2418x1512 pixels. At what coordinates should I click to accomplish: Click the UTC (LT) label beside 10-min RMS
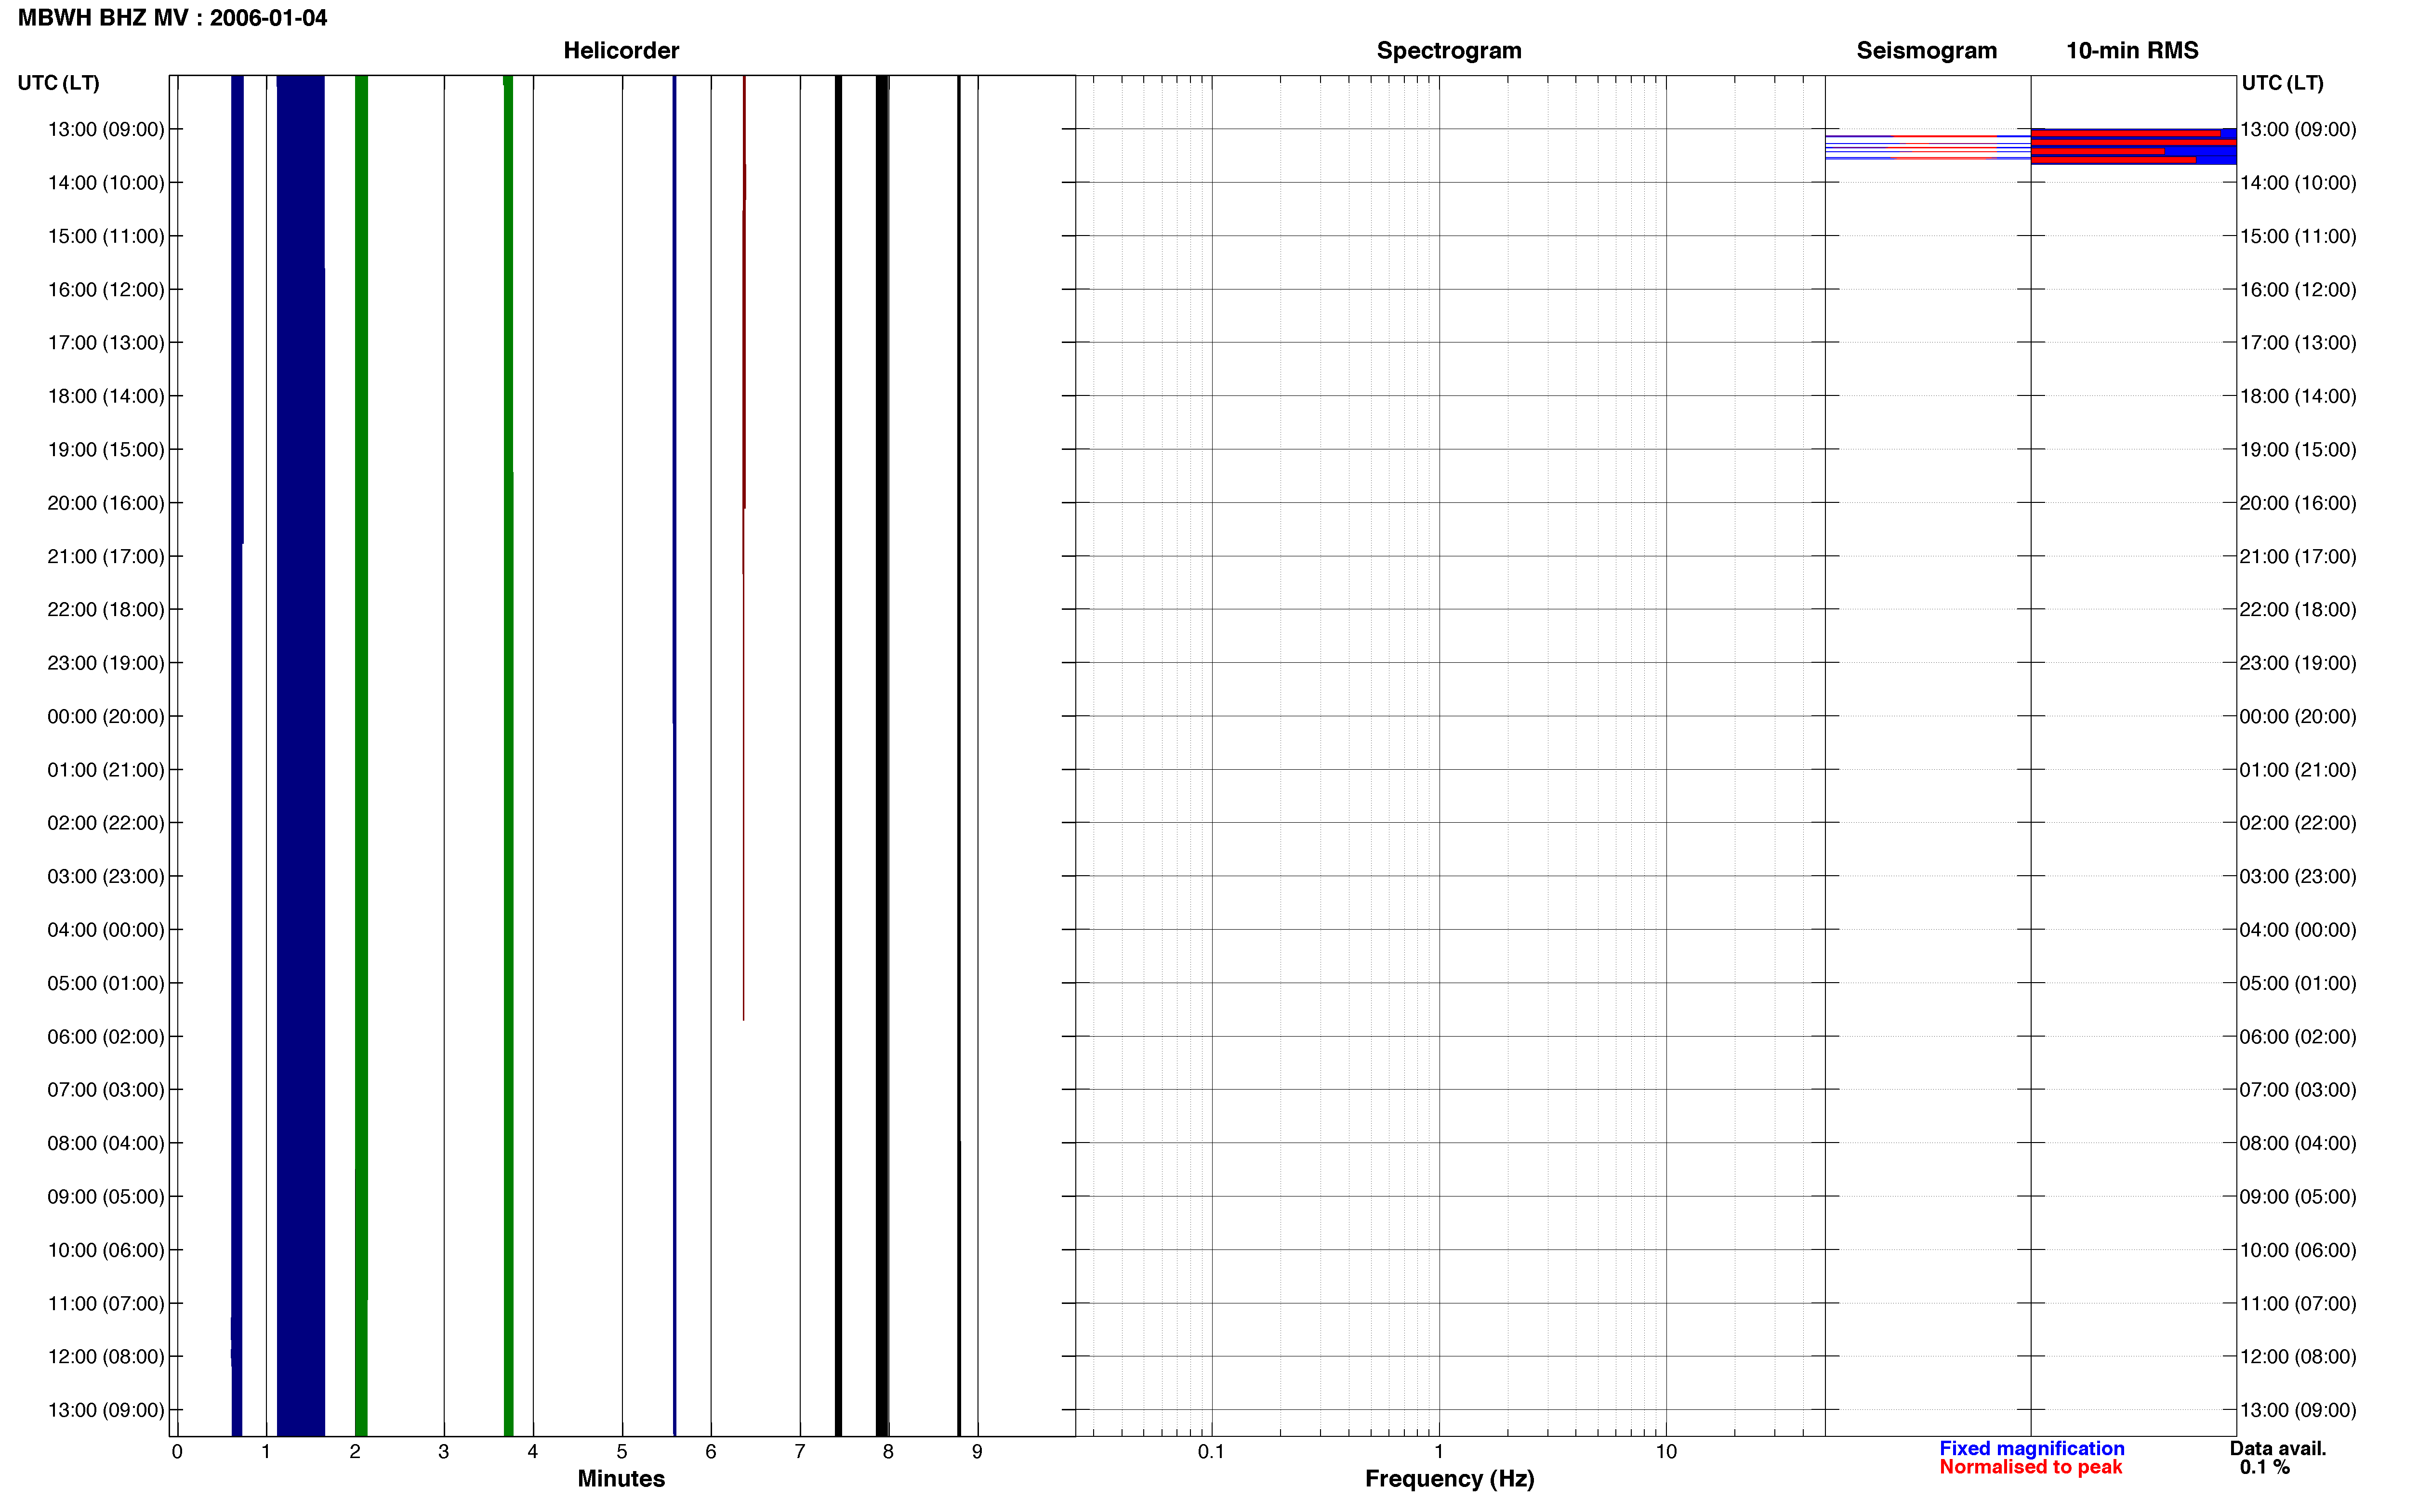tap(2282, 83)
